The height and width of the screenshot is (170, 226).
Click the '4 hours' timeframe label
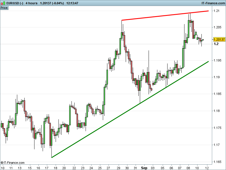click(x=31, y=3)
